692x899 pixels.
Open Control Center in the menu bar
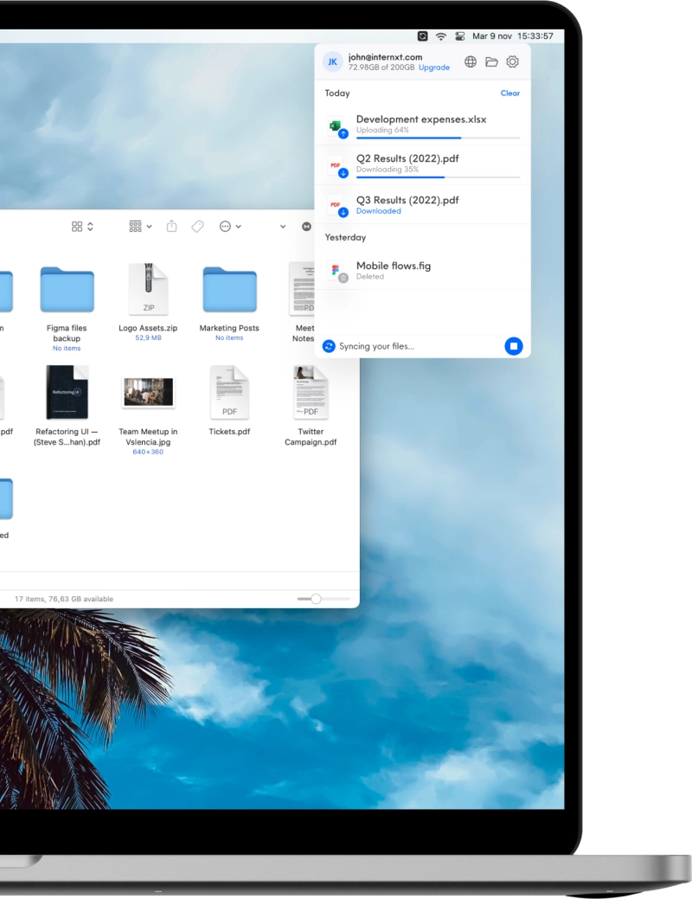coord(460,36)
